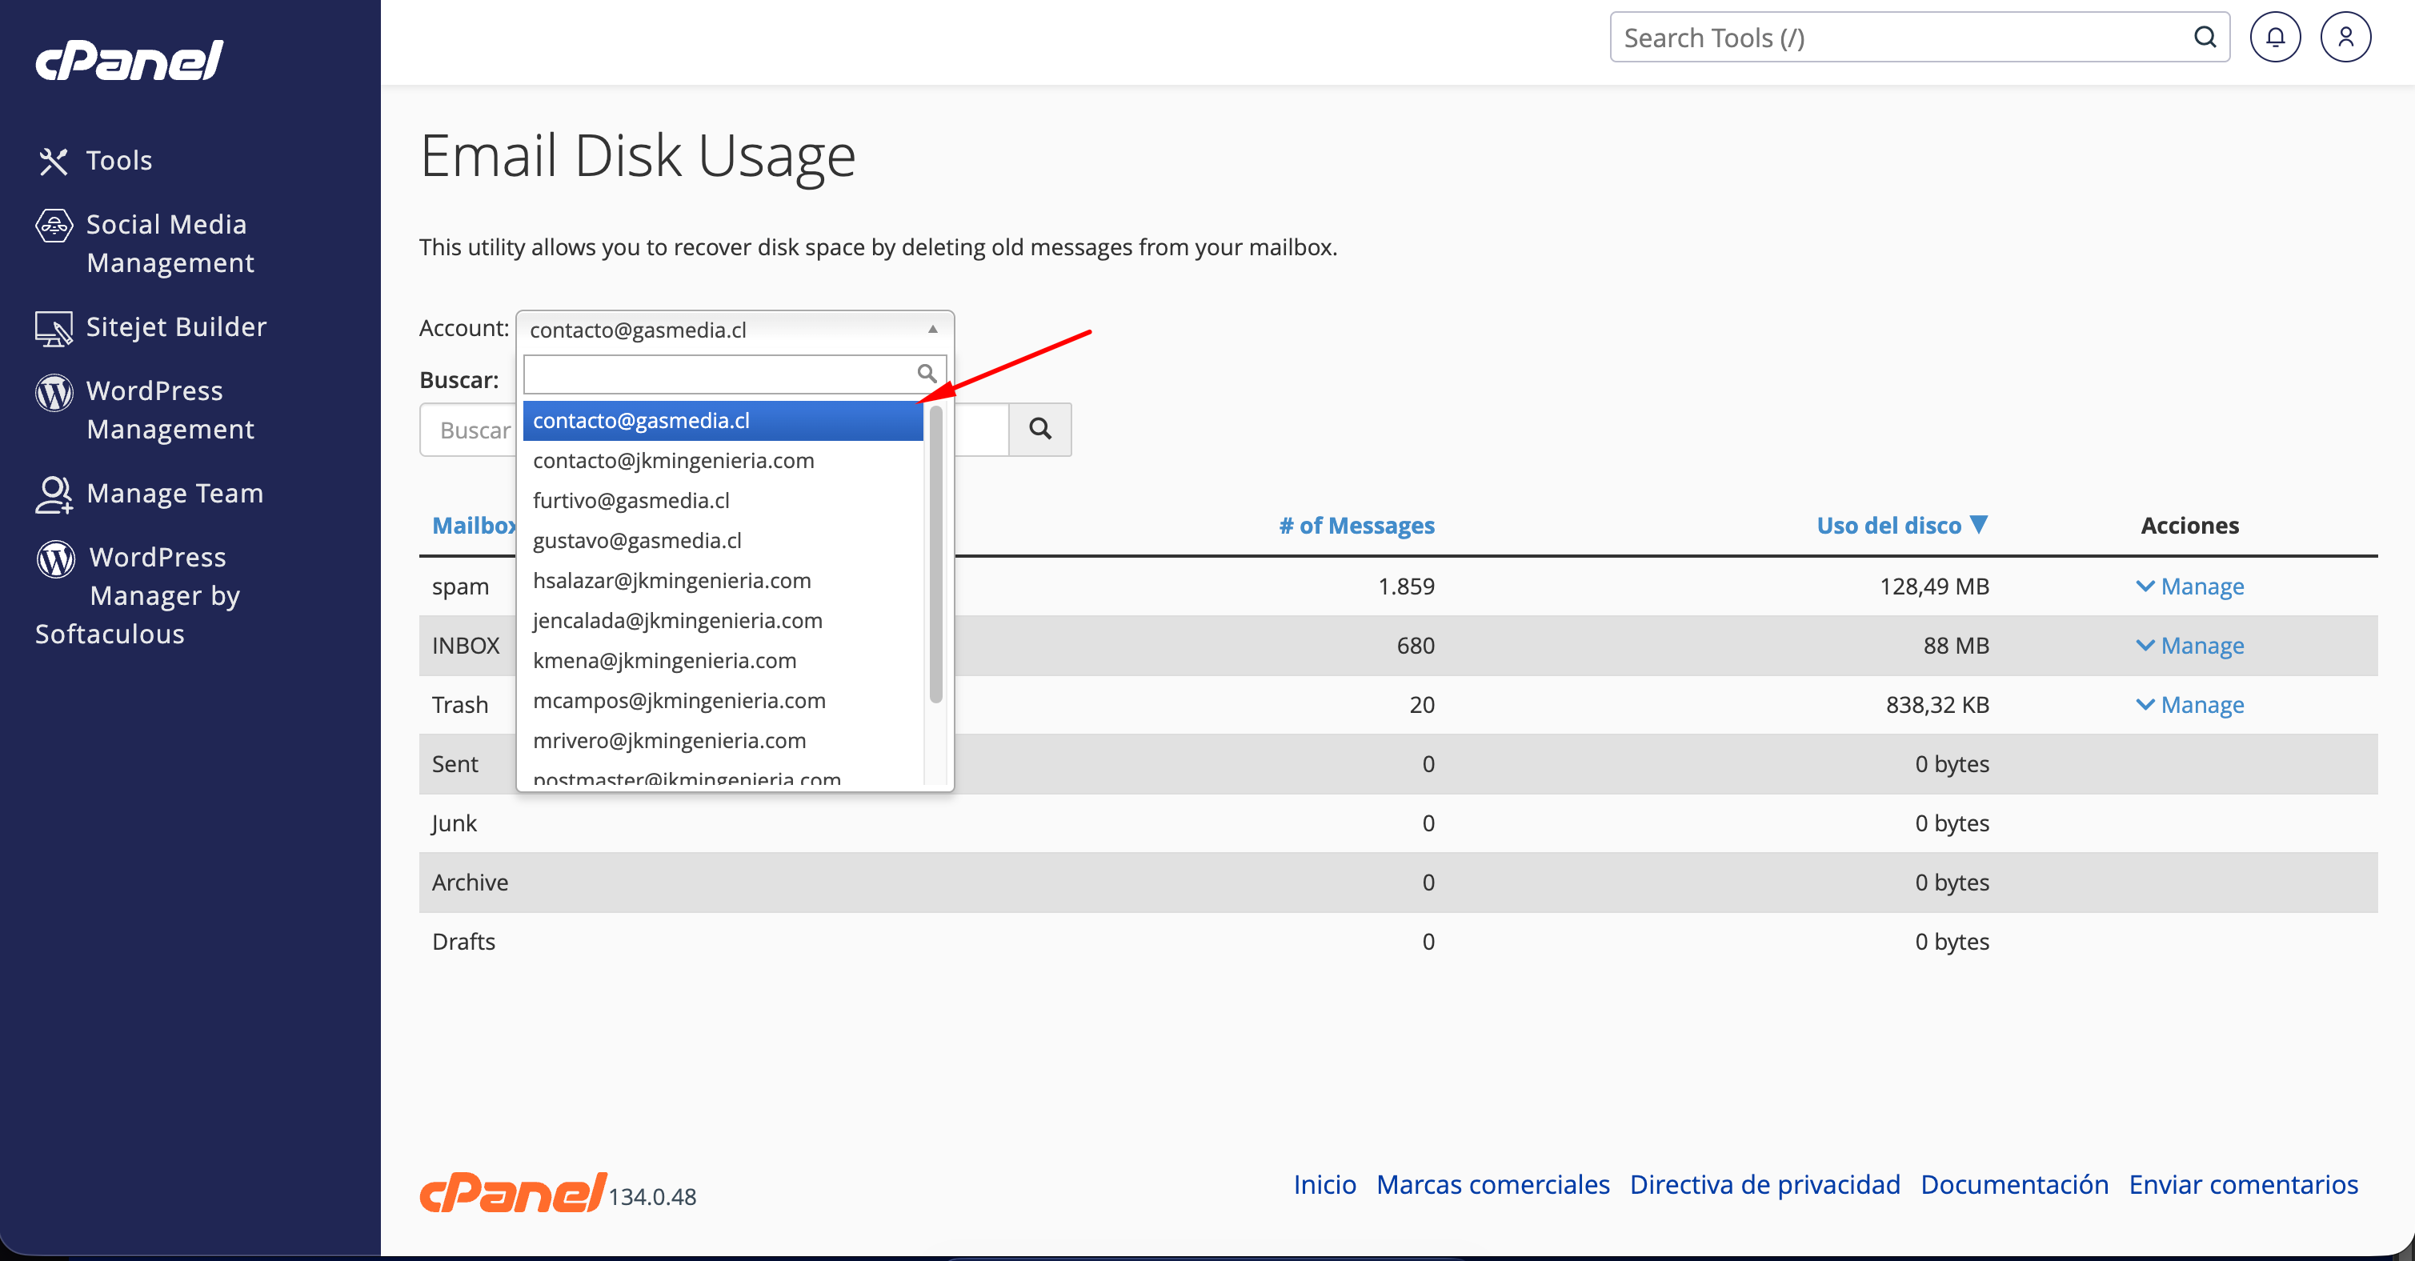Click the footer cPanel orange logo
This screenshot has height=1261, width=2415.
coord(513,1192)
